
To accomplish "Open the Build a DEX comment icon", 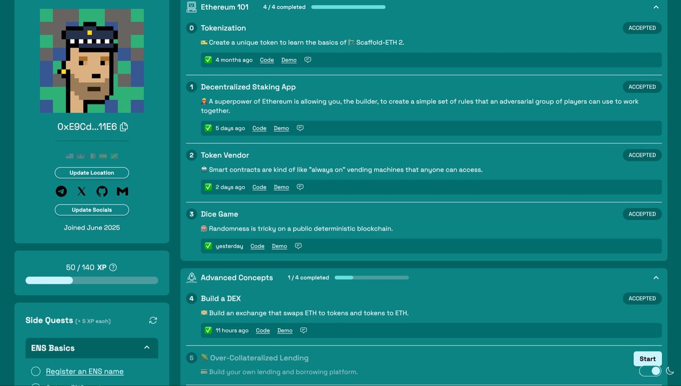I will (x=304, y=330).
